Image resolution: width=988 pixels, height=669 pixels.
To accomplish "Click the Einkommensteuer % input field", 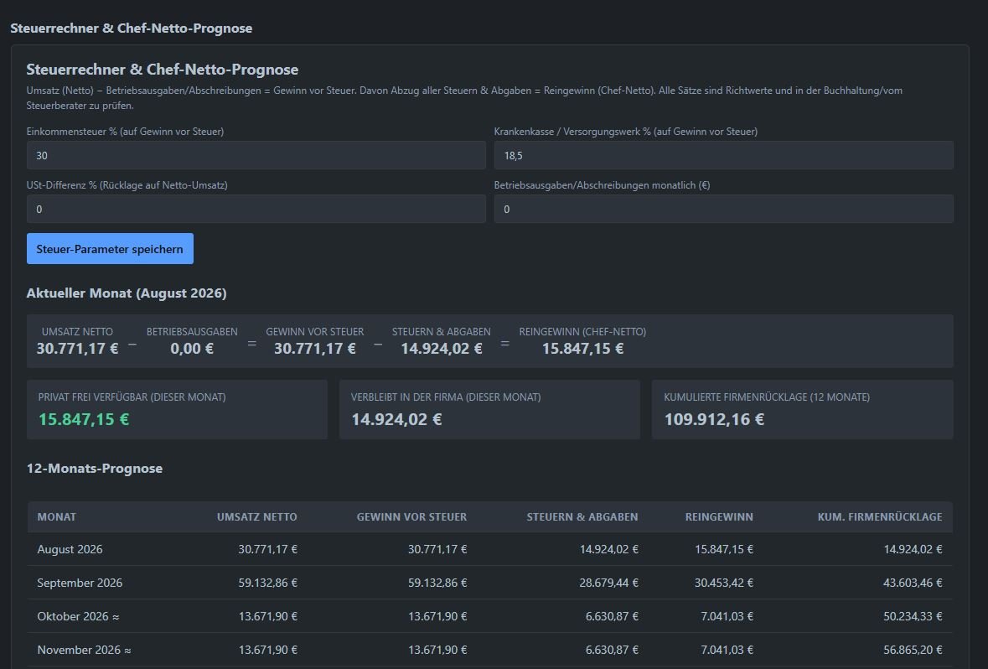I will click(256, 155).
